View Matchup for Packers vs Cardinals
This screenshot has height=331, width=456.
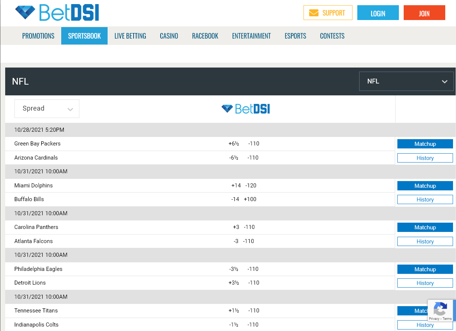pyautogui.click(x=425, y=144)
